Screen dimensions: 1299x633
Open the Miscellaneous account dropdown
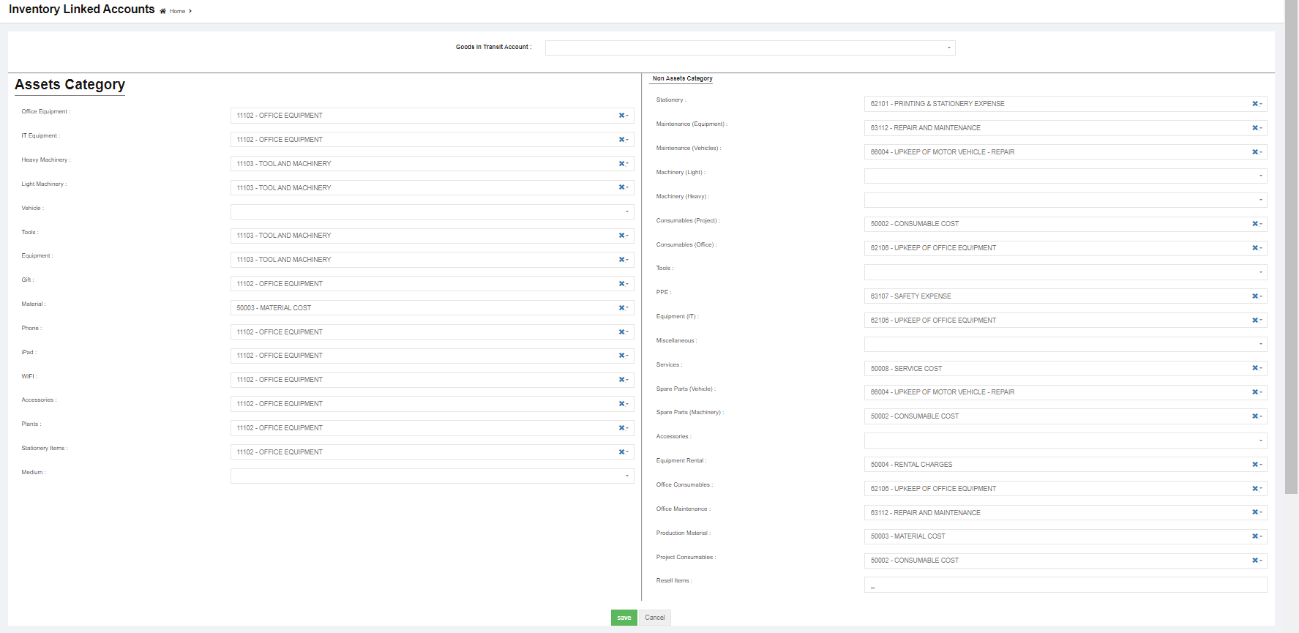[1065, 344]
